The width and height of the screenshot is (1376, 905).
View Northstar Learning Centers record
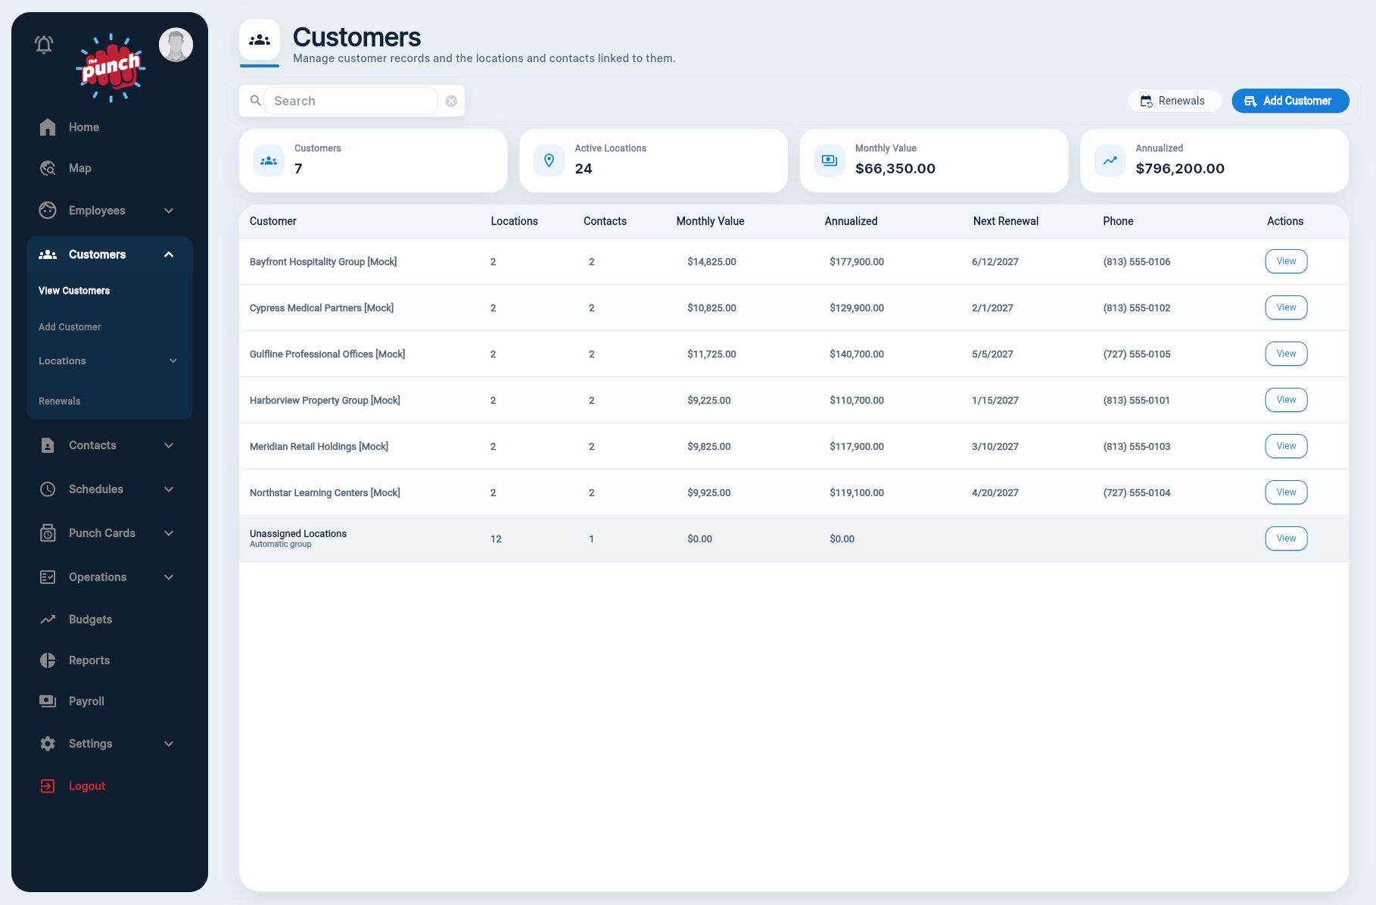[1286, 492]
